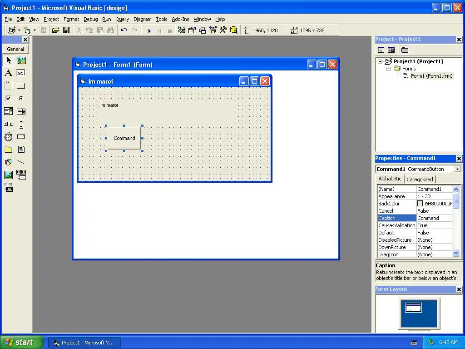Select the FileListBox control tool
The width and height of the screenshot is (465, 349).
click(x=21, y=149)
